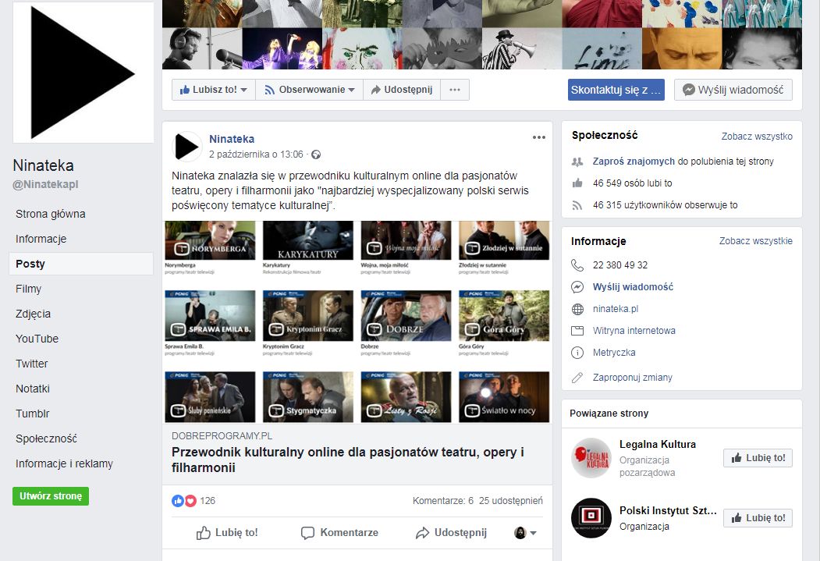The image size is (820, 561).
Task: Select the Posty sidebar tab
Action: (81, 264)
